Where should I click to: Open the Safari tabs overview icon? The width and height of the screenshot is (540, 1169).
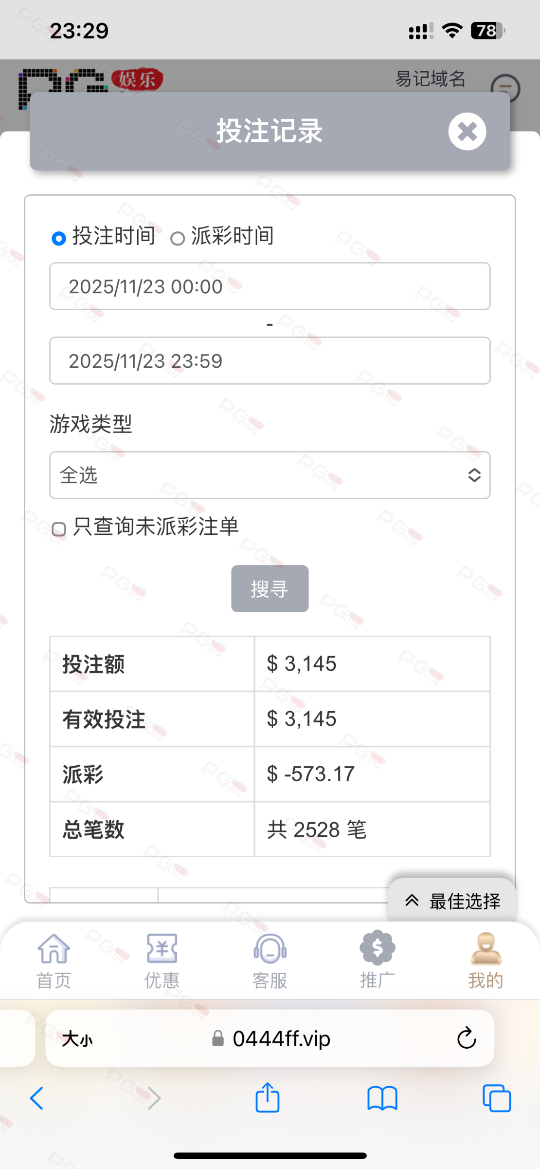click(497, 1098)
